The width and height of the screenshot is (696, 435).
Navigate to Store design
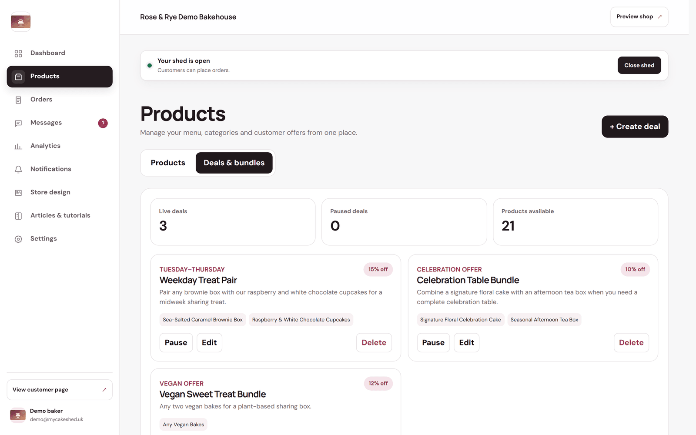(x=60, y=192)
